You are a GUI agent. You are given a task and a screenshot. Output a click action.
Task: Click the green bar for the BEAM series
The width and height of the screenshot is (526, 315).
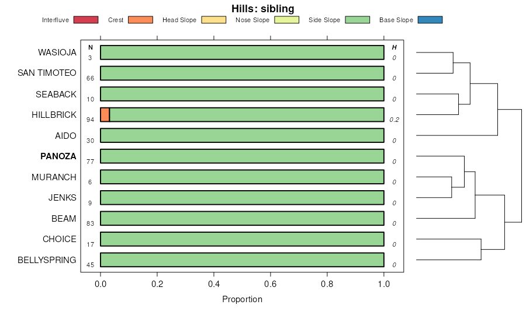pos(242,219)
